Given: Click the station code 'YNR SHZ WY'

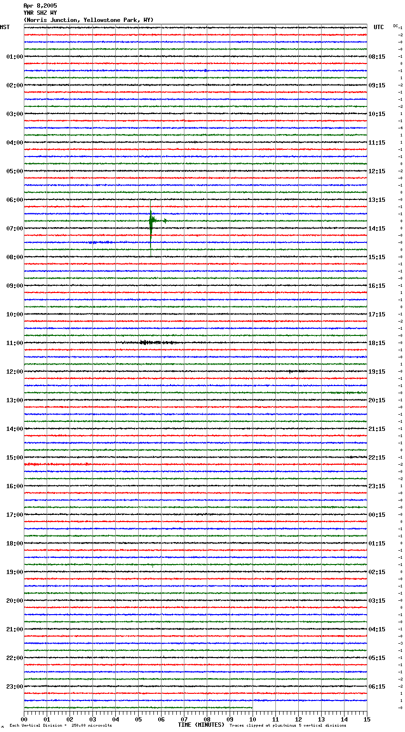Looking at the screenshot, I should [40, 13].
